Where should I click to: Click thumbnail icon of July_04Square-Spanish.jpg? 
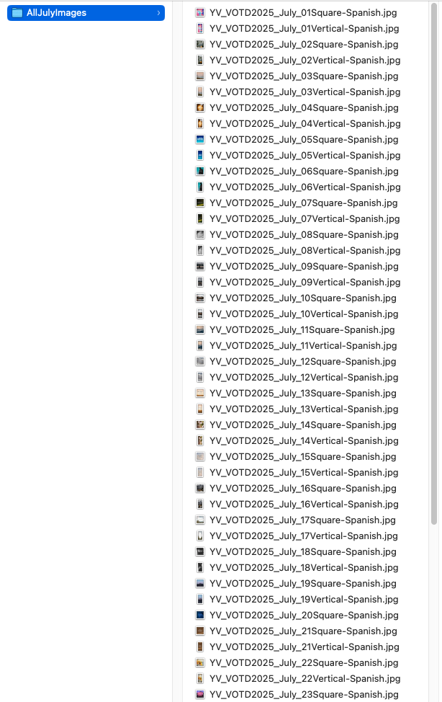200,108
